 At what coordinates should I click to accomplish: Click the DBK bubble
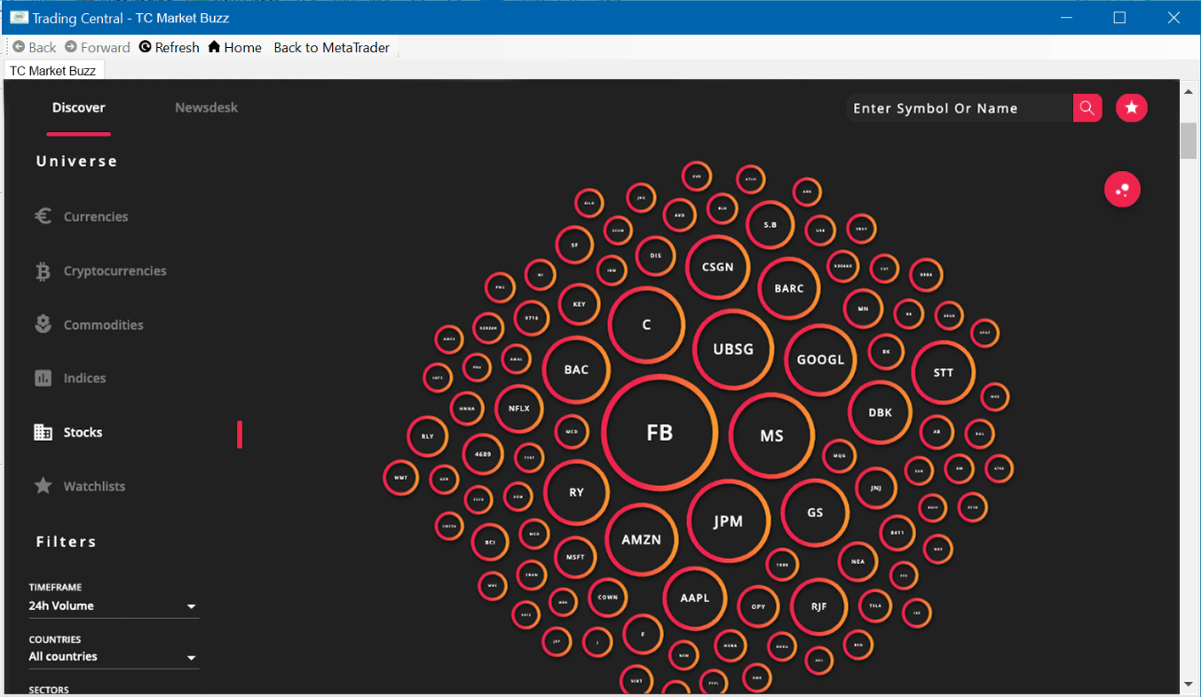pyautogui.click(x=881, y=412)
